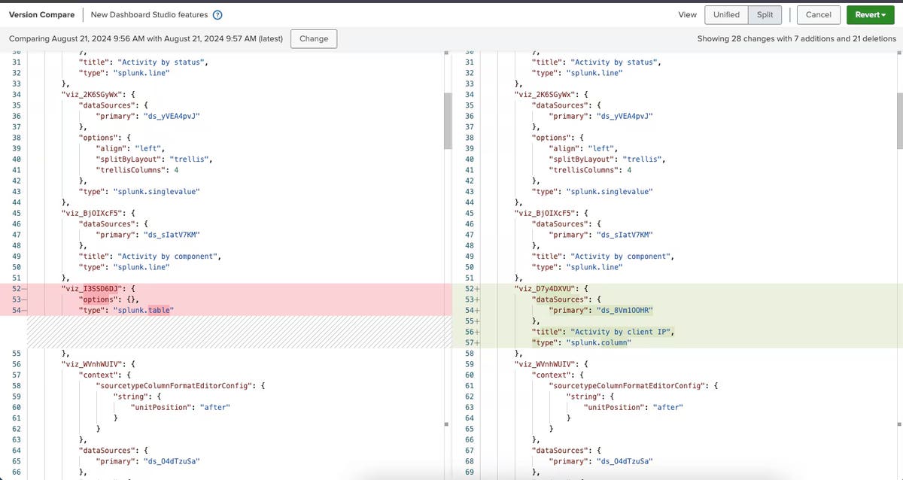The width and height of the screenshot is (903, 480).
Task: Click the Change versions button
Action: pyautogui.click(x=314, y=38)
